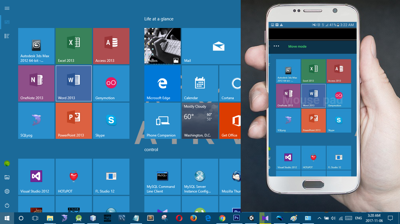Open the touch keyboard tray button
Viewport: 400px width, 224px height.
[348, 218]
